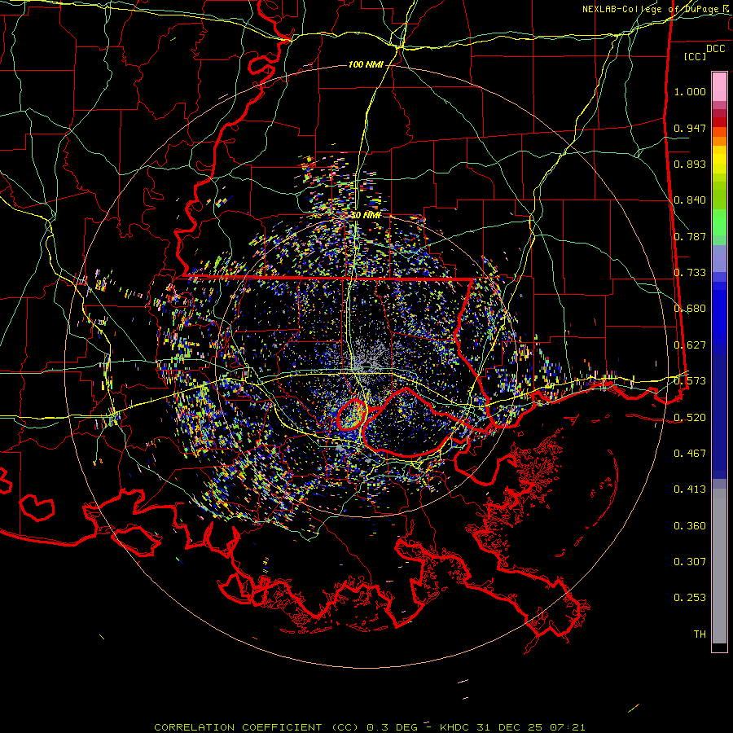Select the 0.627 scale value

690,345
